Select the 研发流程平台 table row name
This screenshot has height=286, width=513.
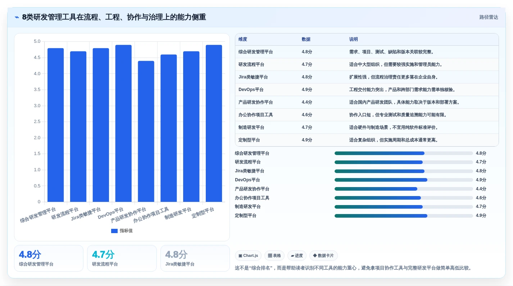coord(251,64)
